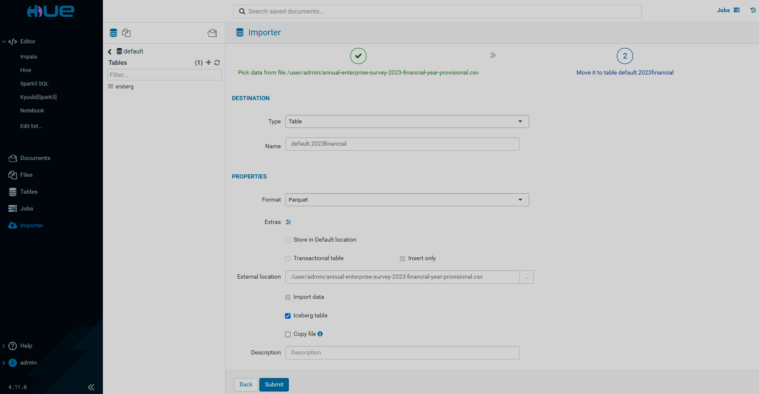Toggle Store in Default location checkbox
This screenshot has height=394, width=759.
pos(288,240)
